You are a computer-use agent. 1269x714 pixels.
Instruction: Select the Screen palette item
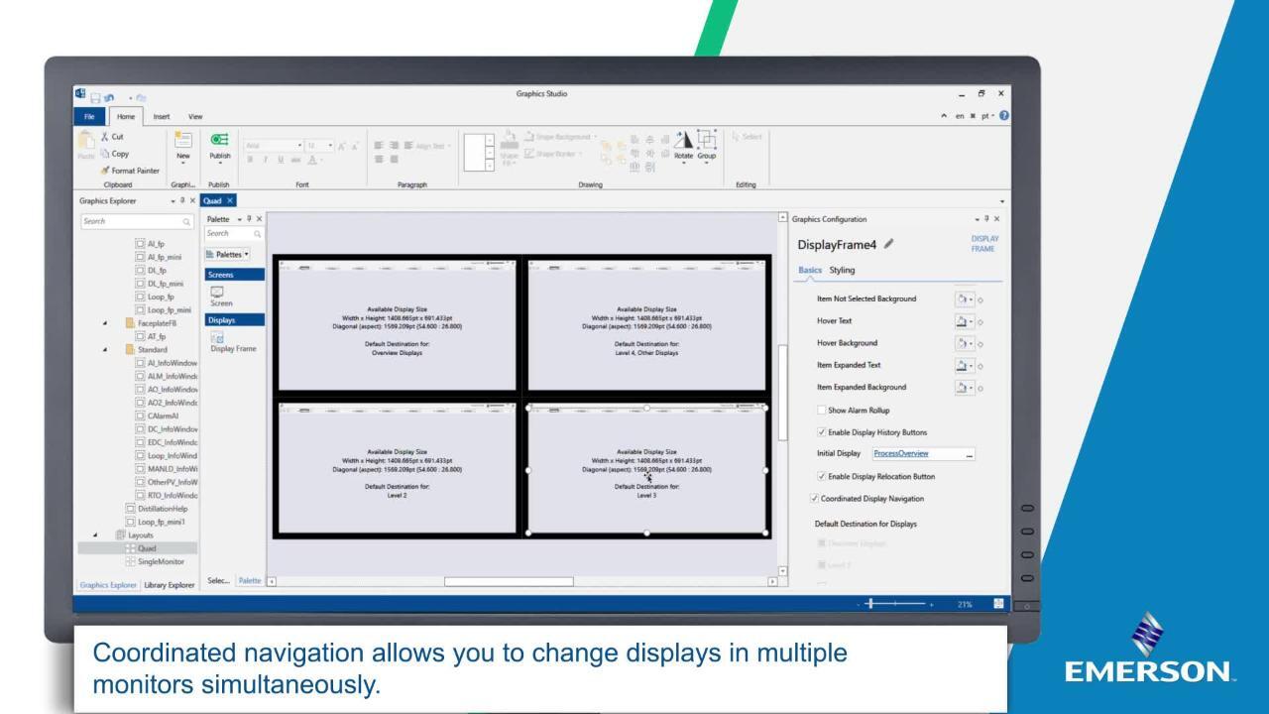219,294
